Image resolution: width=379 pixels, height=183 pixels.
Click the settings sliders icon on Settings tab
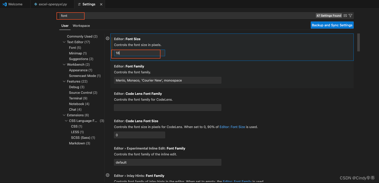click(x=79, y=4)
